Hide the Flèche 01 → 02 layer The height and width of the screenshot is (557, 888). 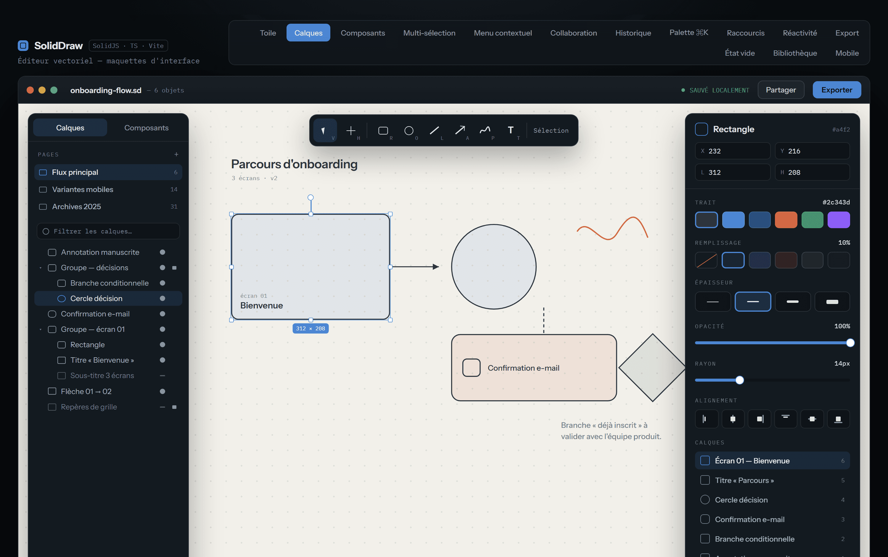pos(162,392)
